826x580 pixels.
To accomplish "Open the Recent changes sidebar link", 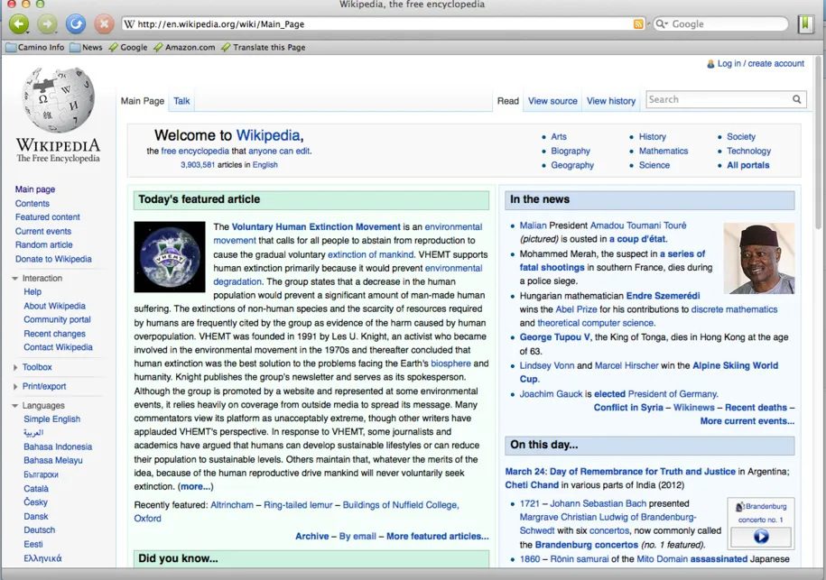I will tap(54, 334).
